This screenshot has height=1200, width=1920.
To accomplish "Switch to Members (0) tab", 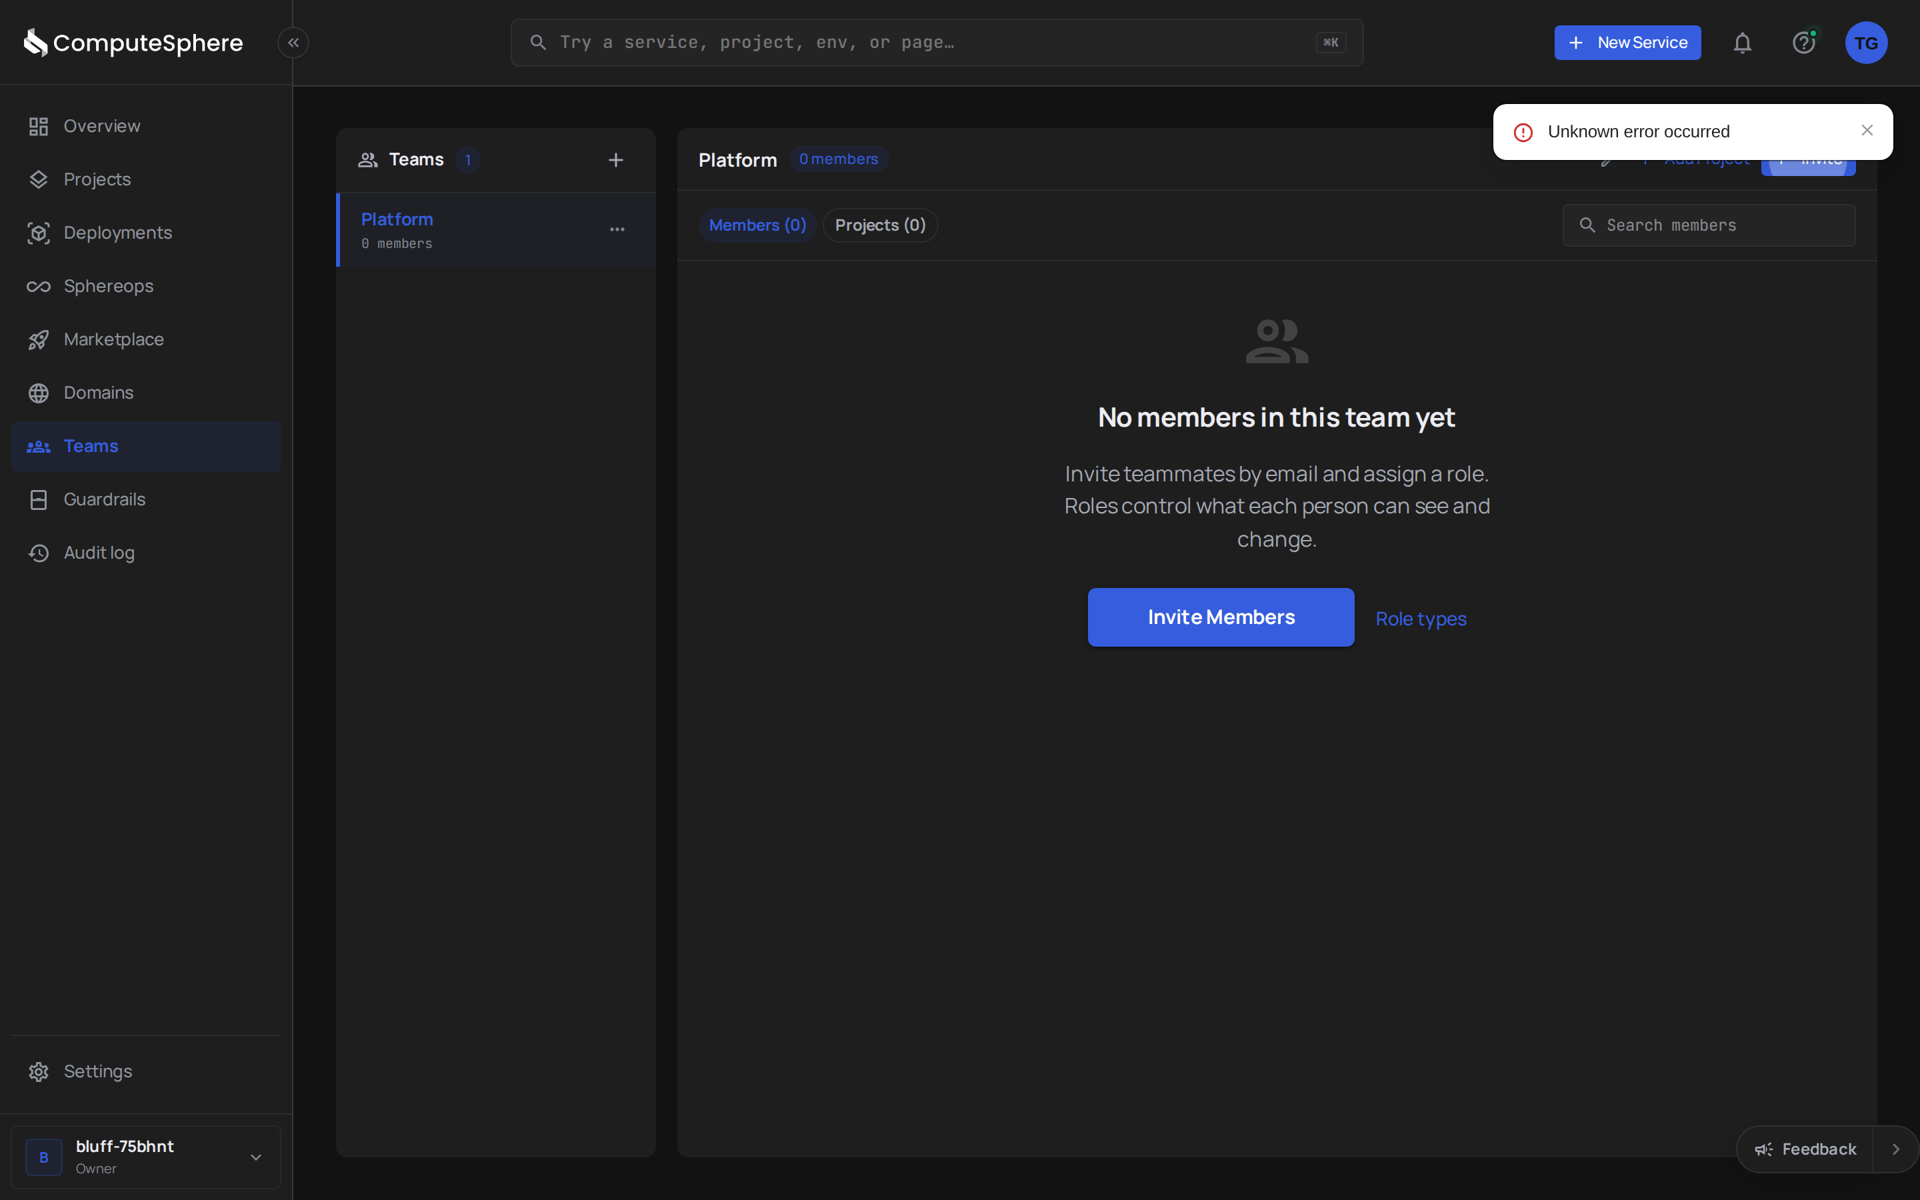I will tap(757, 225).
